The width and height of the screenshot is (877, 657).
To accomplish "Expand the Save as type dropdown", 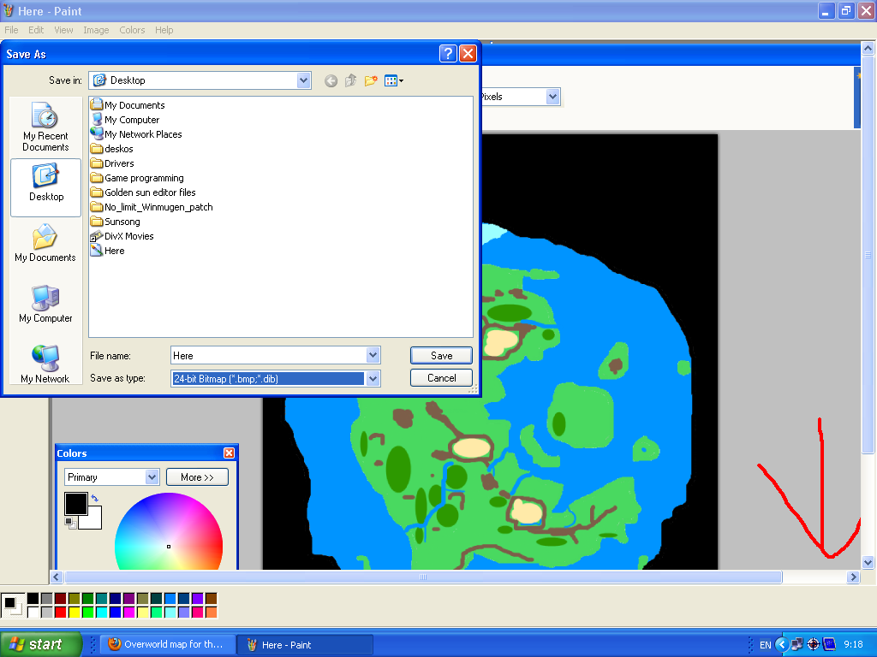I will (373, 378).
